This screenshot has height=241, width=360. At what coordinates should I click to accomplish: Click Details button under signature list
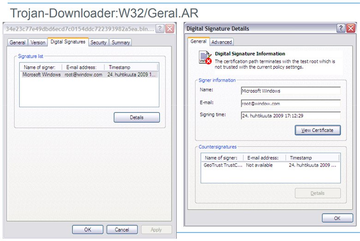(137, 117)
